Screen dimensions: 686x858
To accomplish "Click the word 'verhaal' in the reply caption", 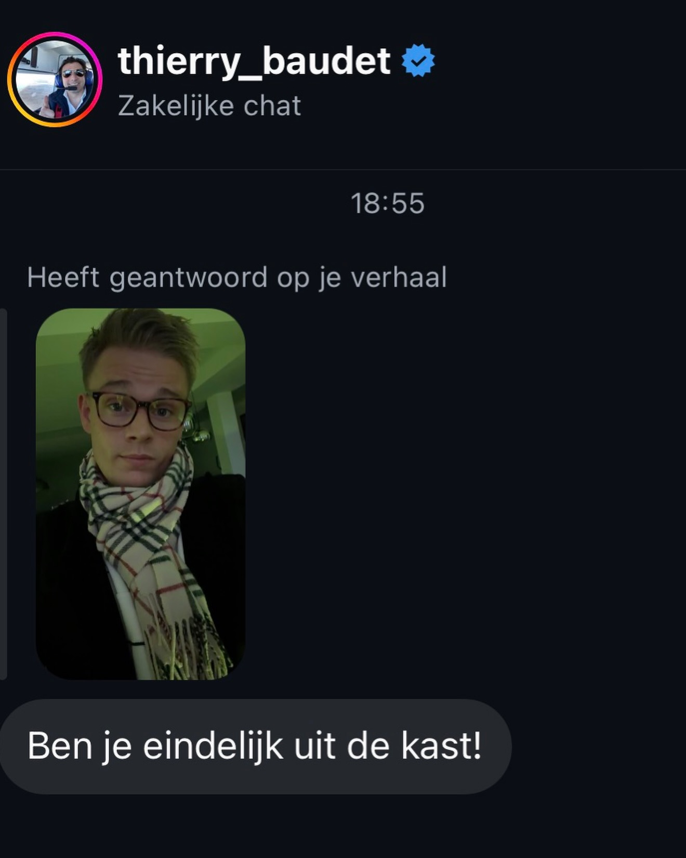I will (x=399, y=277).
